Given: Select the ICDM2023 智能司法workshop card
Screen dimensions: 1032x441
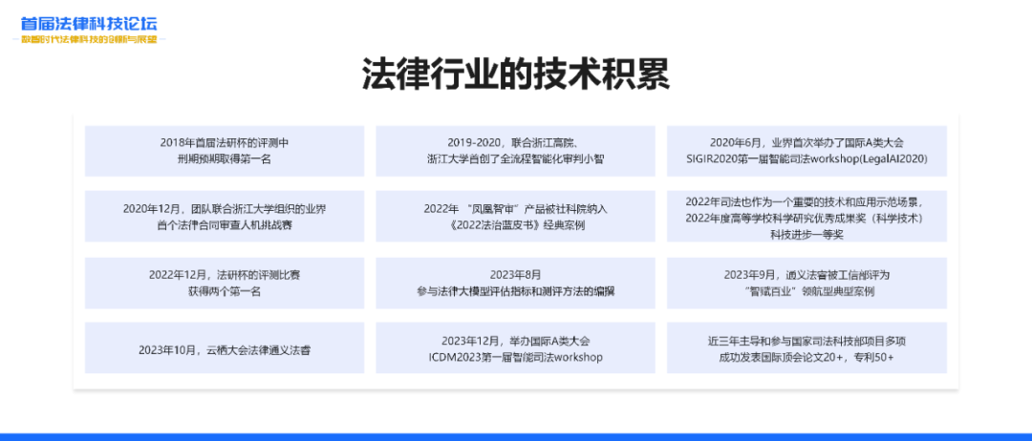Looking at the screenshot, I should pos(515,348).
